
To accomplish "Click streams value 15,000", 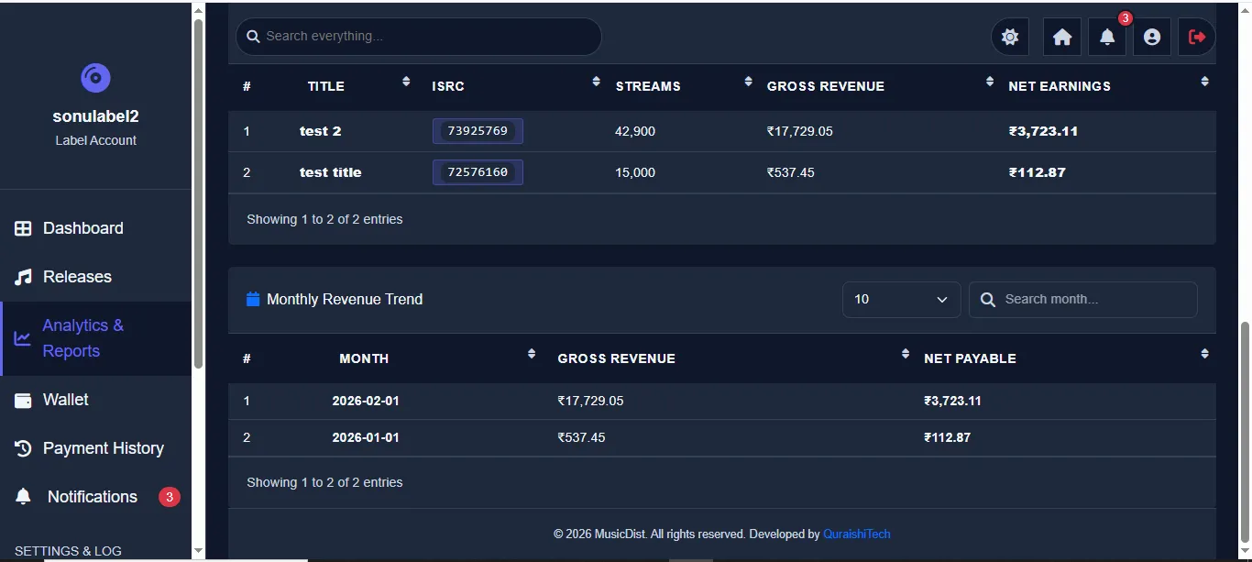I will click(x=635, y=172).
